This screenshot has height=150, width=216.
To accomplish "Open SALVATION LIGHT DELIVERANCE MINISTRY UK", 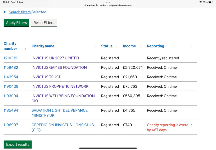I will pos(60,113).
